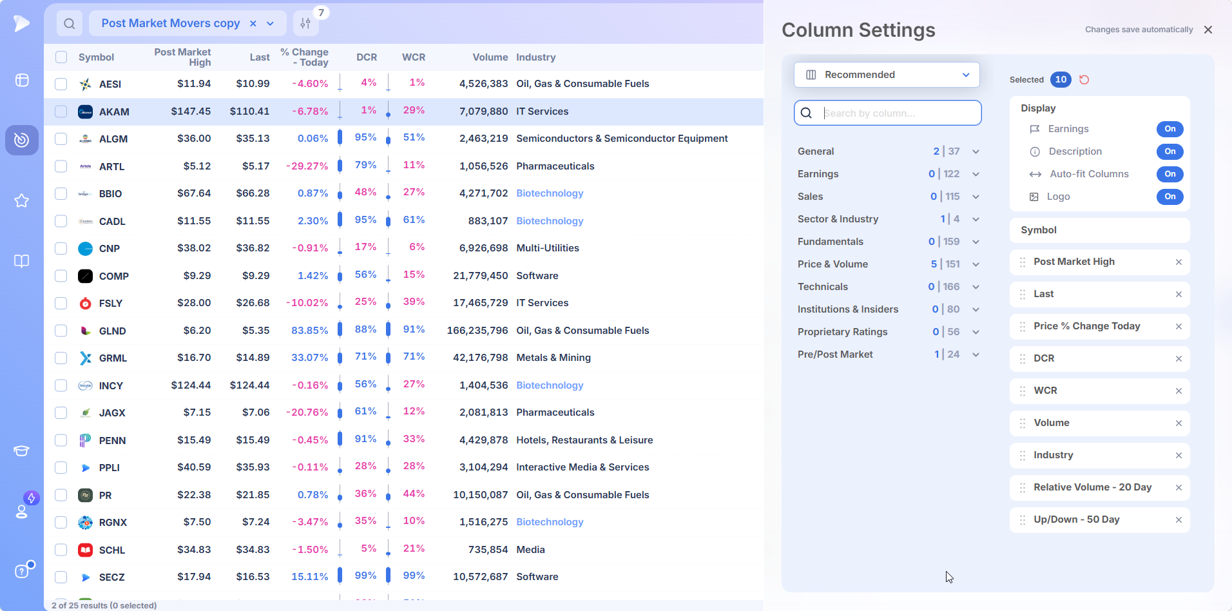Viewport: 1232px width, 611px height.
Task: Open the user profile icon in sidebar
Action: [22, 511]
